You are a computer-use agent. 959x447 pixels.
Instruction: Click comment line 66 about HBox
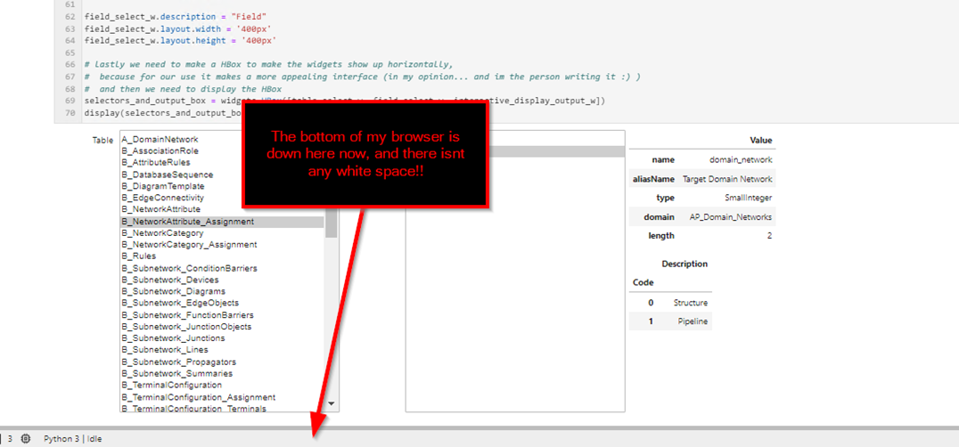(269, 64)
